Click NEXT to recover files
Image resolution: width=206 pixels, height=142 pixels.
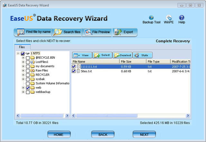point(144,135)
